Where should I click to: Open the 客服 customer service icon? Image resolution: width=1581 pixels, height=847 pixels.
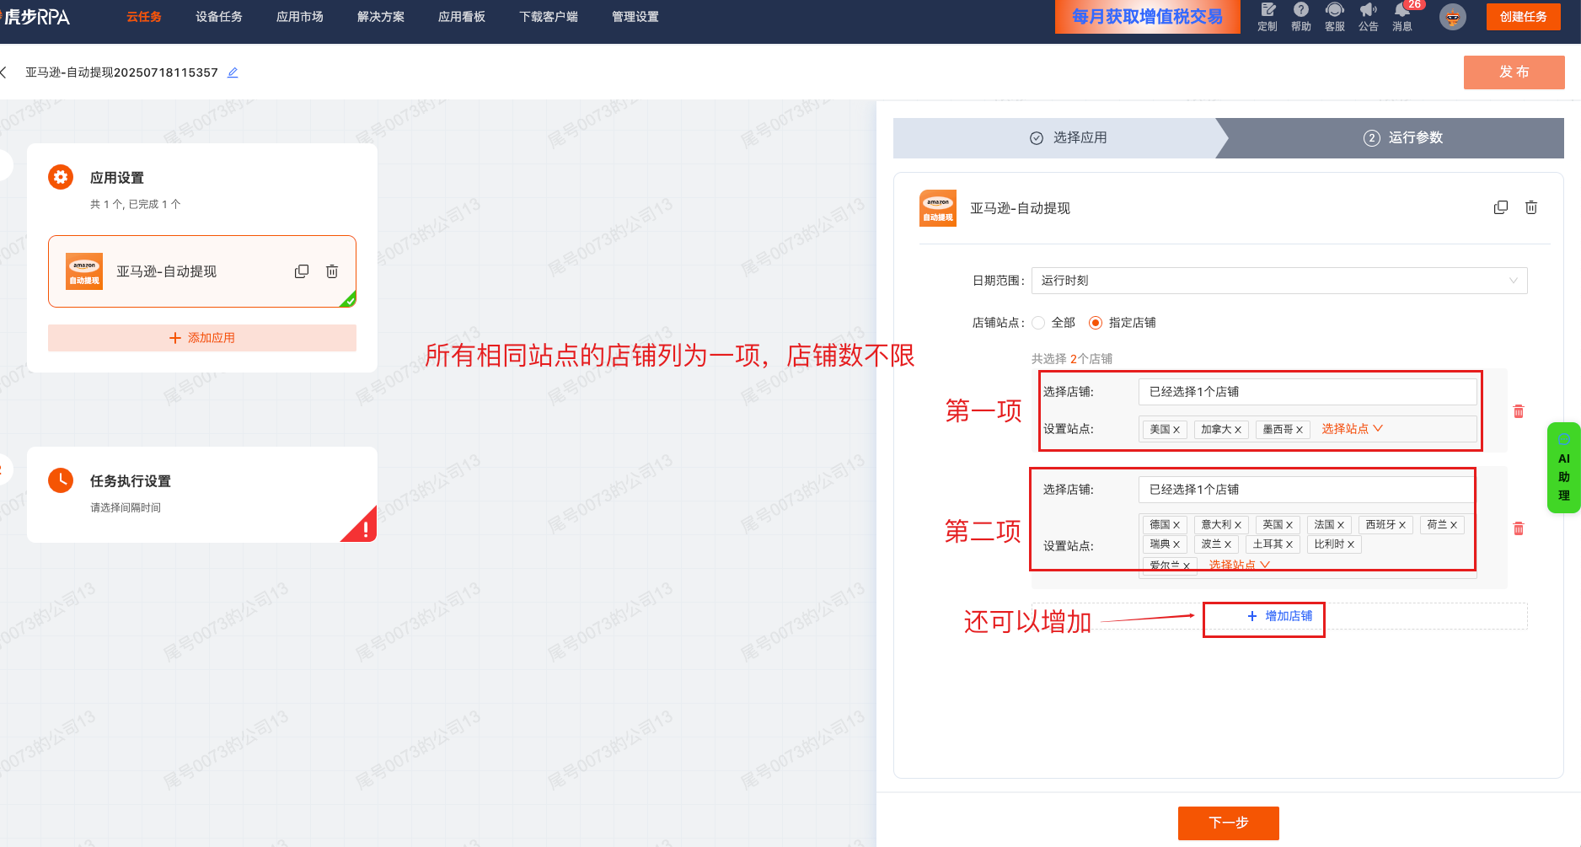(1335, 16)
